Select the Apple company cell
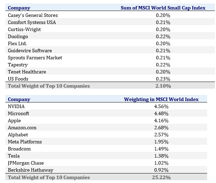Viewport: 216px width, 183px height. [x=14, y=120]
